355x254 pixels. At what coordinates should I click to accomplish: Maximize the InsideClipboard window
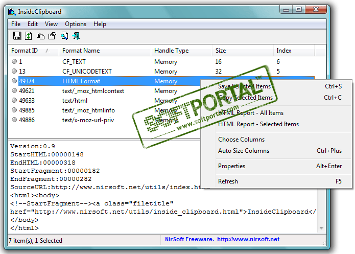[x=299, y=10]
